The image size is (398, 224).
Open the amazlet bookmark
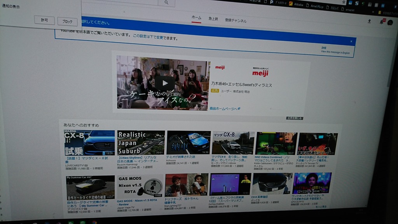(x=347, y=10)
